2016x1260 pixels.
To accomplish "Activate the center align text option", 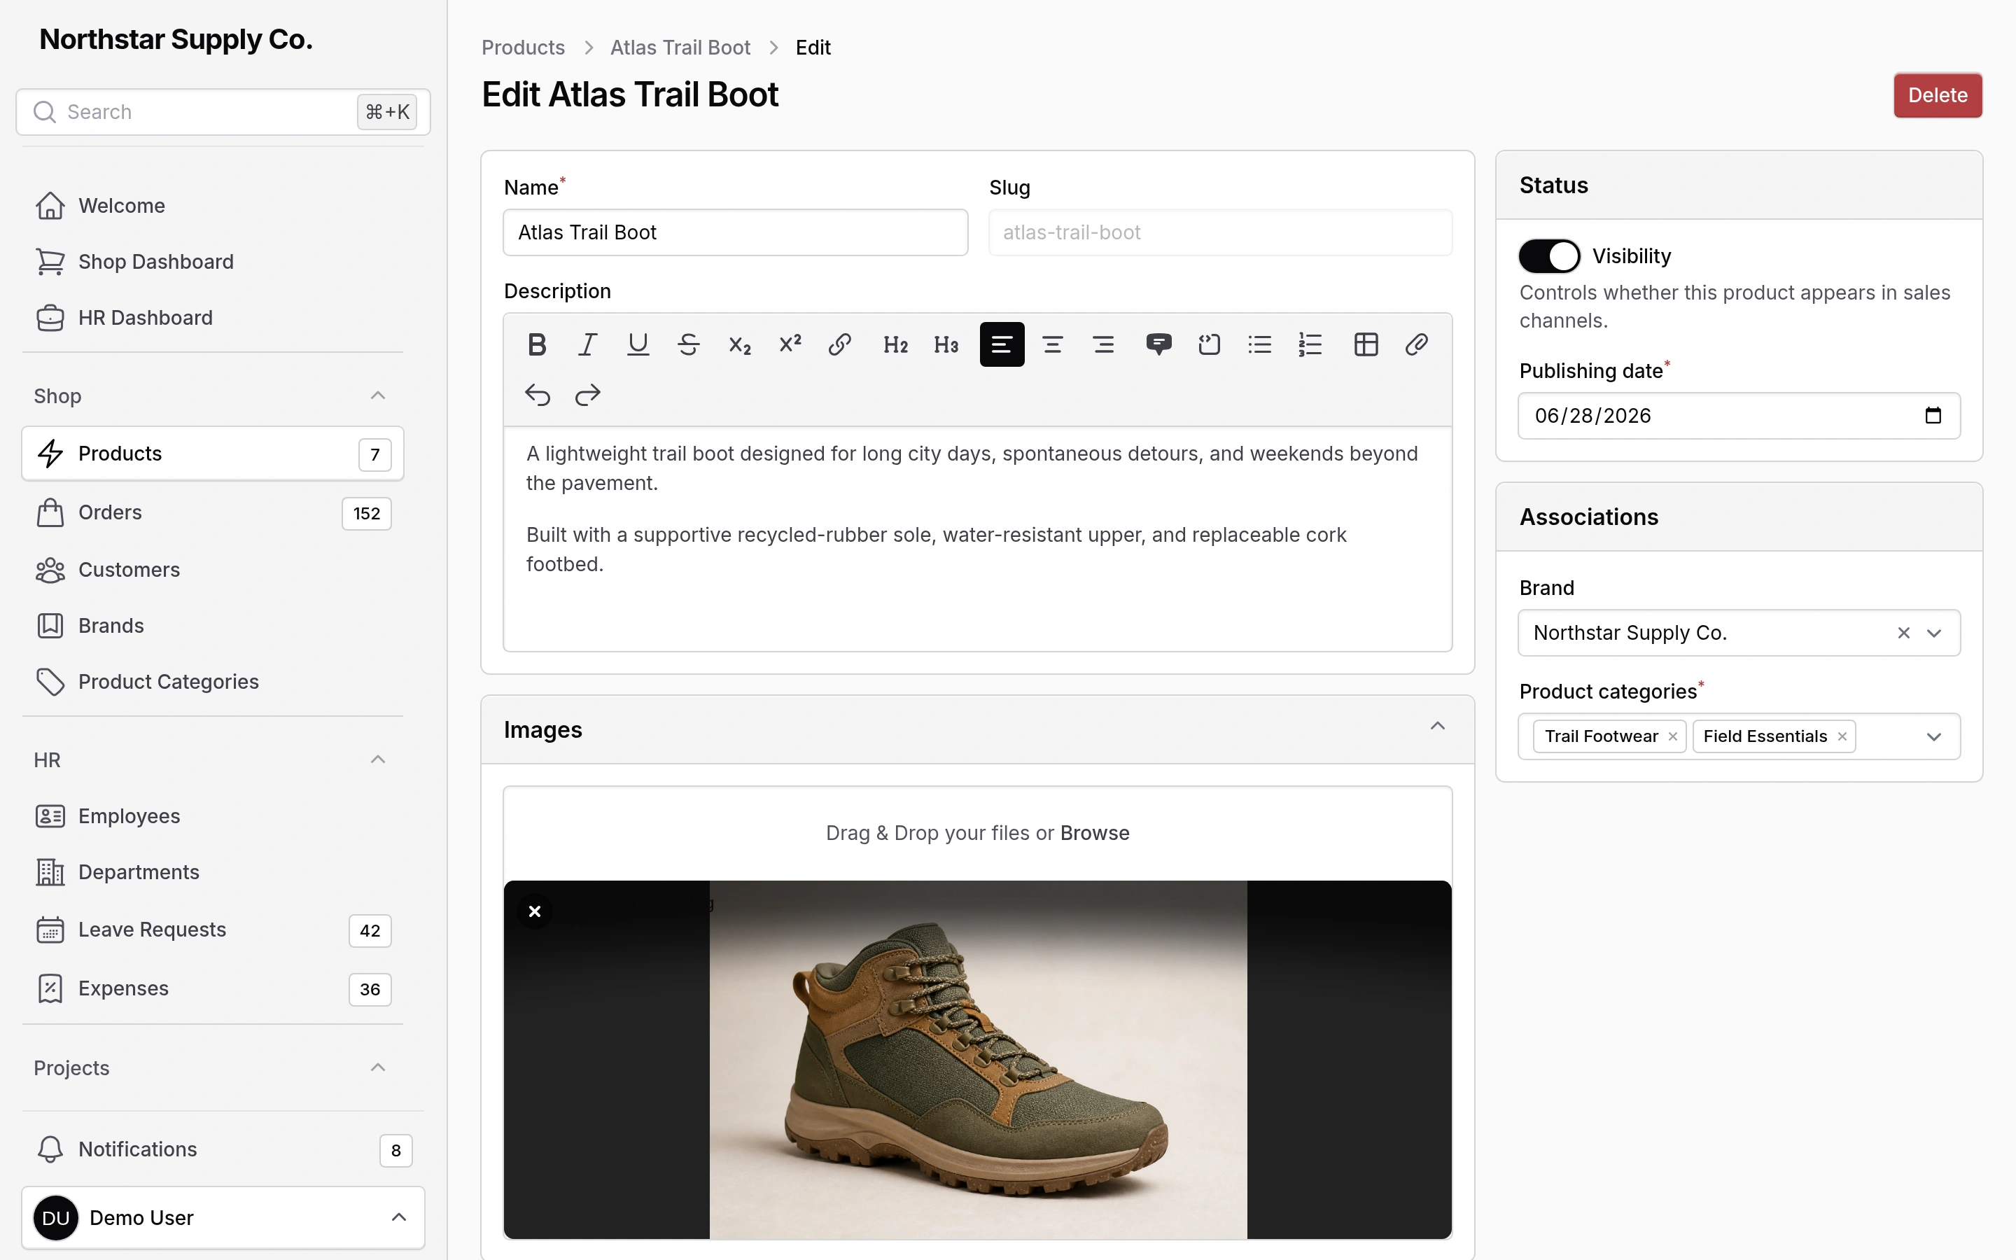I will [1052, 344].
